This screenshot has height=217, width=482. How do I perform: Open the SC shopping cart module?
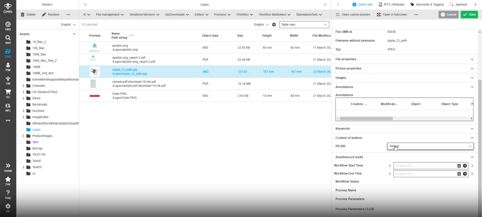8,94
